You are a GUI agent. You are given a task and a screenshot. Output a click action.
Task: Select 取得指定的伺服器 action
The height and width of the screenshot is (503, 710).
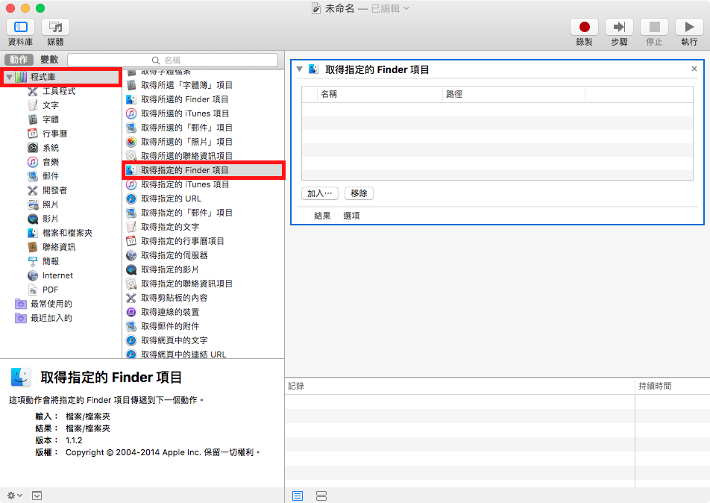point(203,255)
